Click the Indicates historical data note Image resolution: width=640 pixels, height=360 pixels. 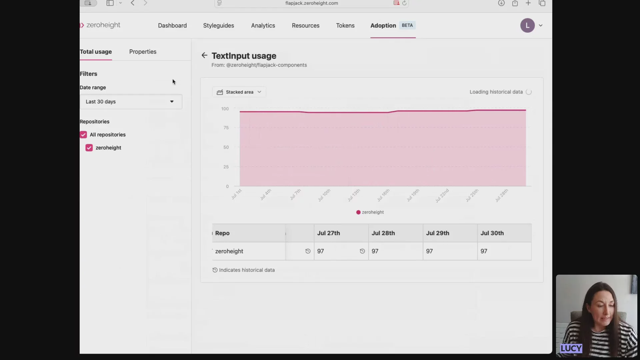pyautogui.click(x=243, y=270)
